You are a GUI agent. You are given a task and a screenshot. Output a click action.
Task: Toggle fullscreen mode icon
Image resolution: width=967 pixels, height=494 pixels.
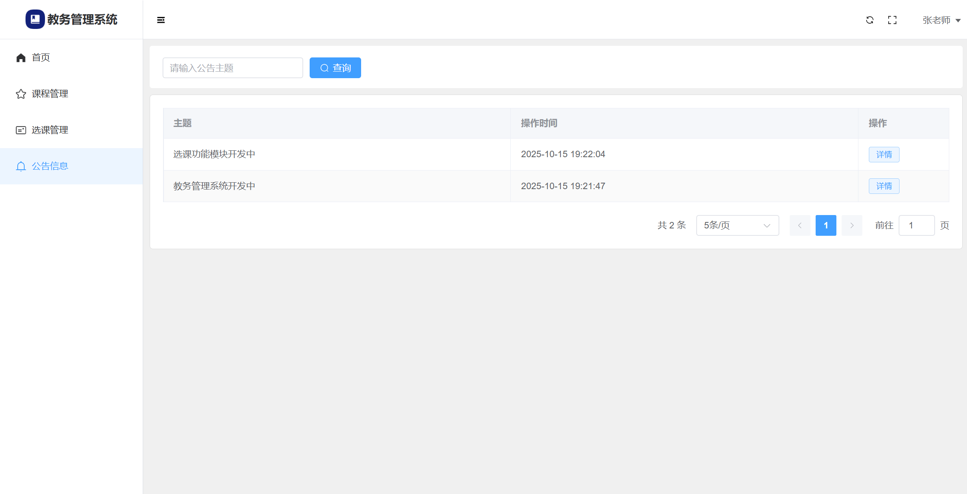tap(892, 20)
